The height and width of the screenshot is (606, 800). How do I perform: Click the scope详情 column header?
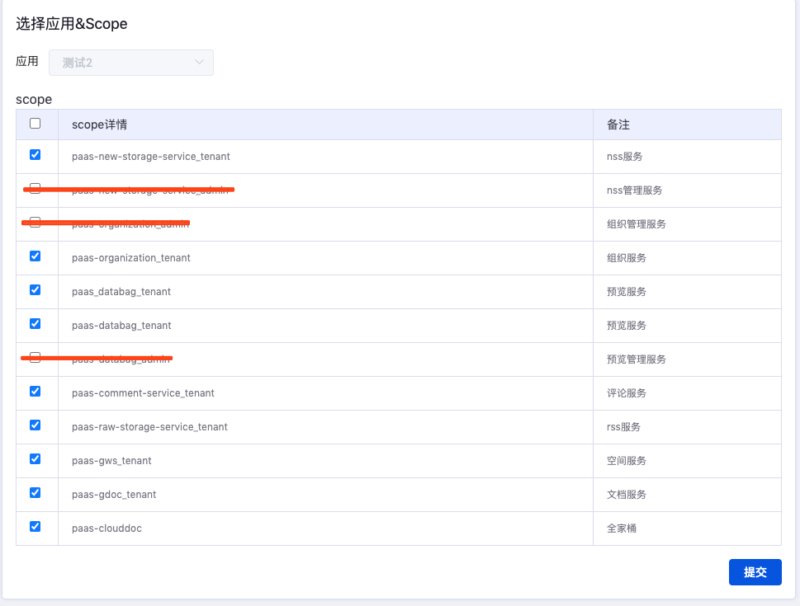pyautogui.click(x=99, y=124)
